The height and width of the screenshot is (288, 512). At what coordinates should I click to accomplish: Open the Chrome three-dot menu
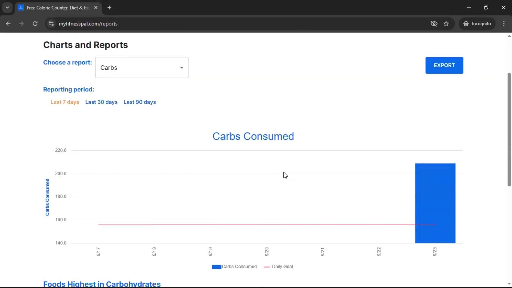[x=504, y=24]
